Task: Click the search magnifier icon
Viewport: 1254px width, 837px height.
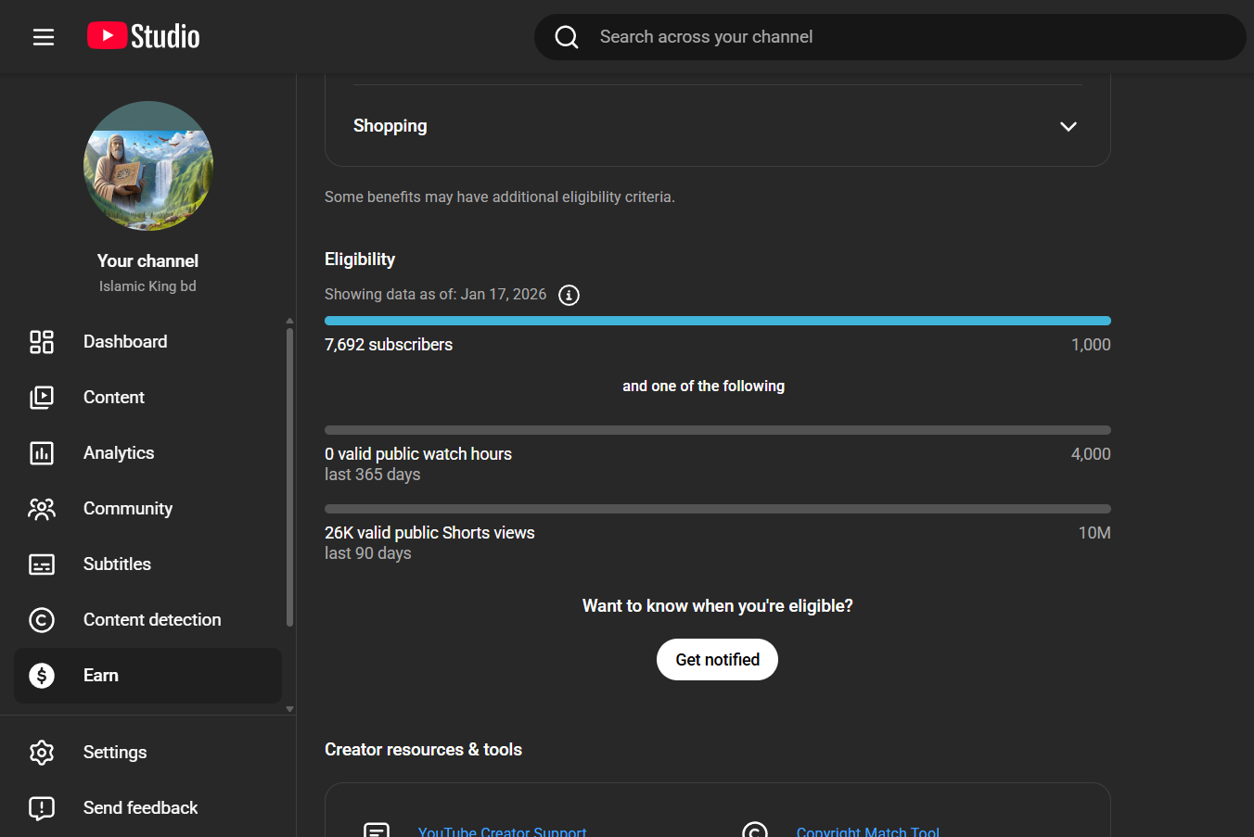Action: pos(567,37)
